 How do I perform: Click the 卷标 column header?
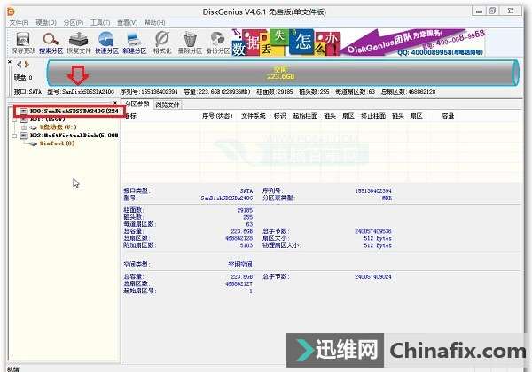(x=130, y=116)
